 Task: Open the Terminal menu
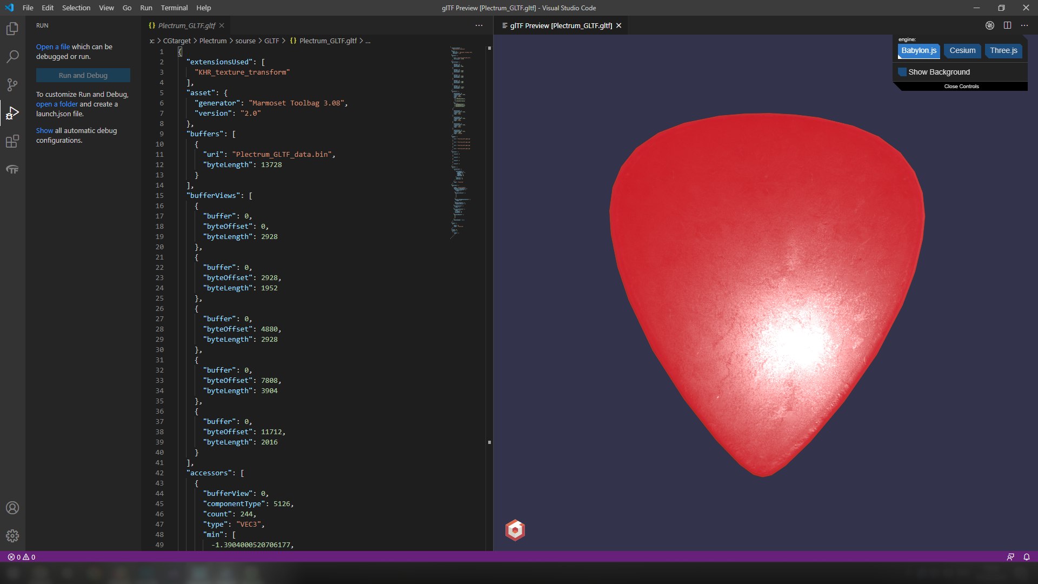pos(174,8)
